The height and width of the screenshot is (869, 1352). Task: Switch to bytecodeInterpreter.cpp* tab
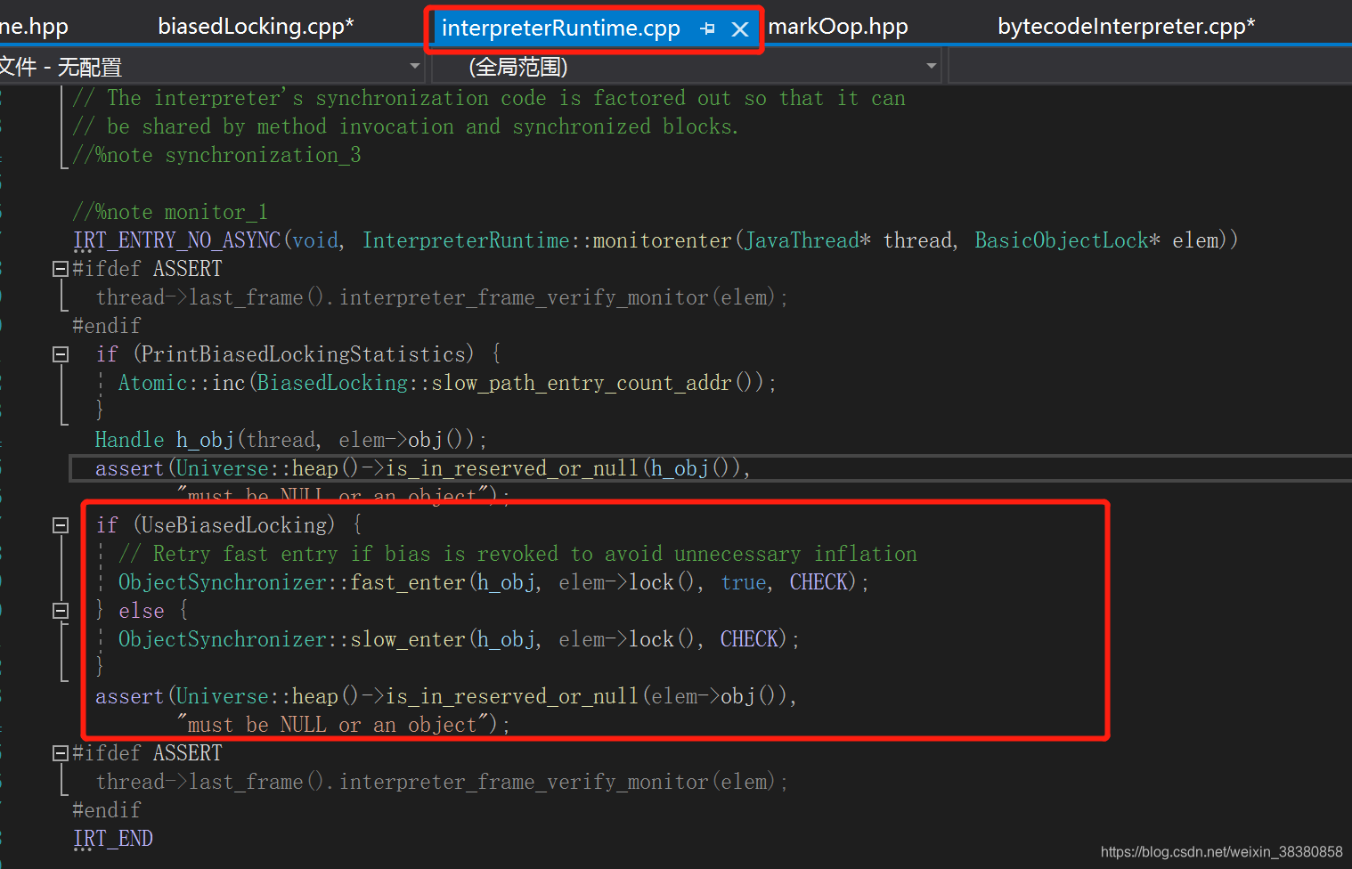click(1126, 27)
